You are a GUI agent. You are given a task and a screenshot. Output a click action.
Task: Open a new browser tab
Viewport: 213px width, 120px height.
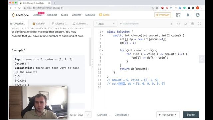[x=54, y=3]
